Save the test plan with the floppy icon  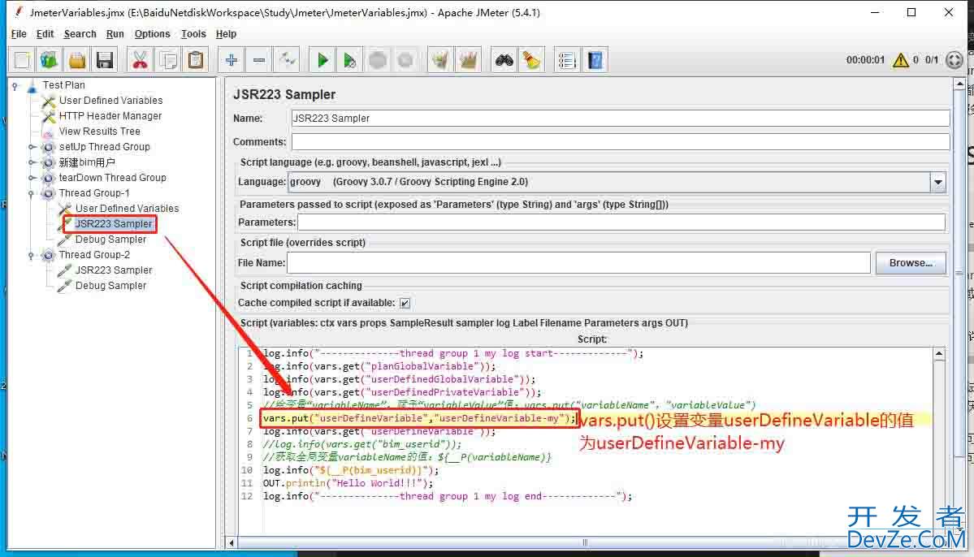(x=105, y=60)
